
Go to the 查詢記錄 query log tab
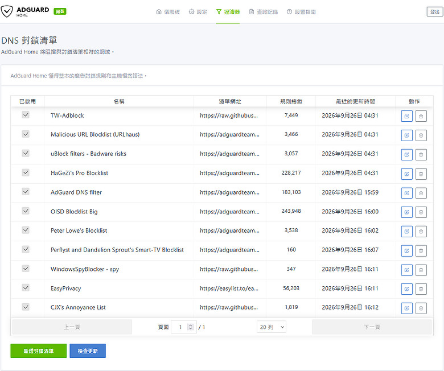[x=264, y=11]
